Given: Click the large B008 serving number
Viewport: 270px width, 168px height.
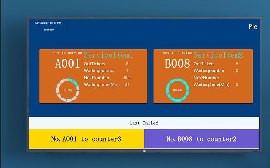Looking at the screenshot, I should pos(177,64).
